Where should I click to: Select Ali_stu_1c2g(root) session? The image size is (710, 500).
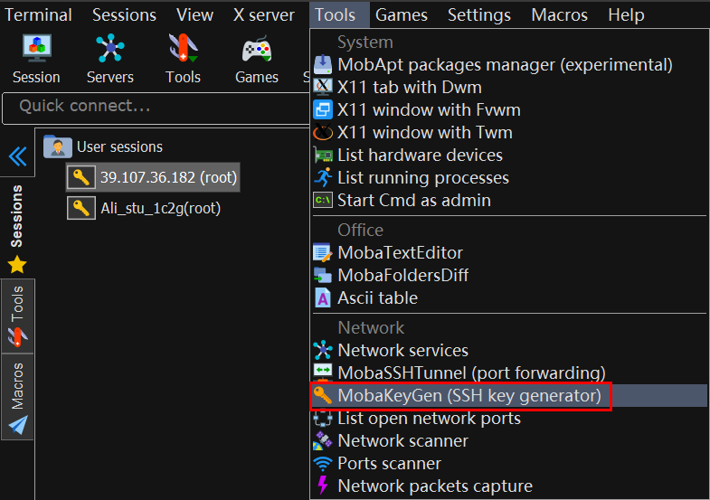[x=160, y=208]
